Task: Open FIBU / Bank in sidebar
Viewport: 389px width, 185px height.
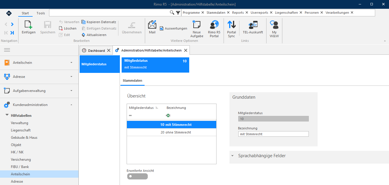Action: click(x=20, y=167)
